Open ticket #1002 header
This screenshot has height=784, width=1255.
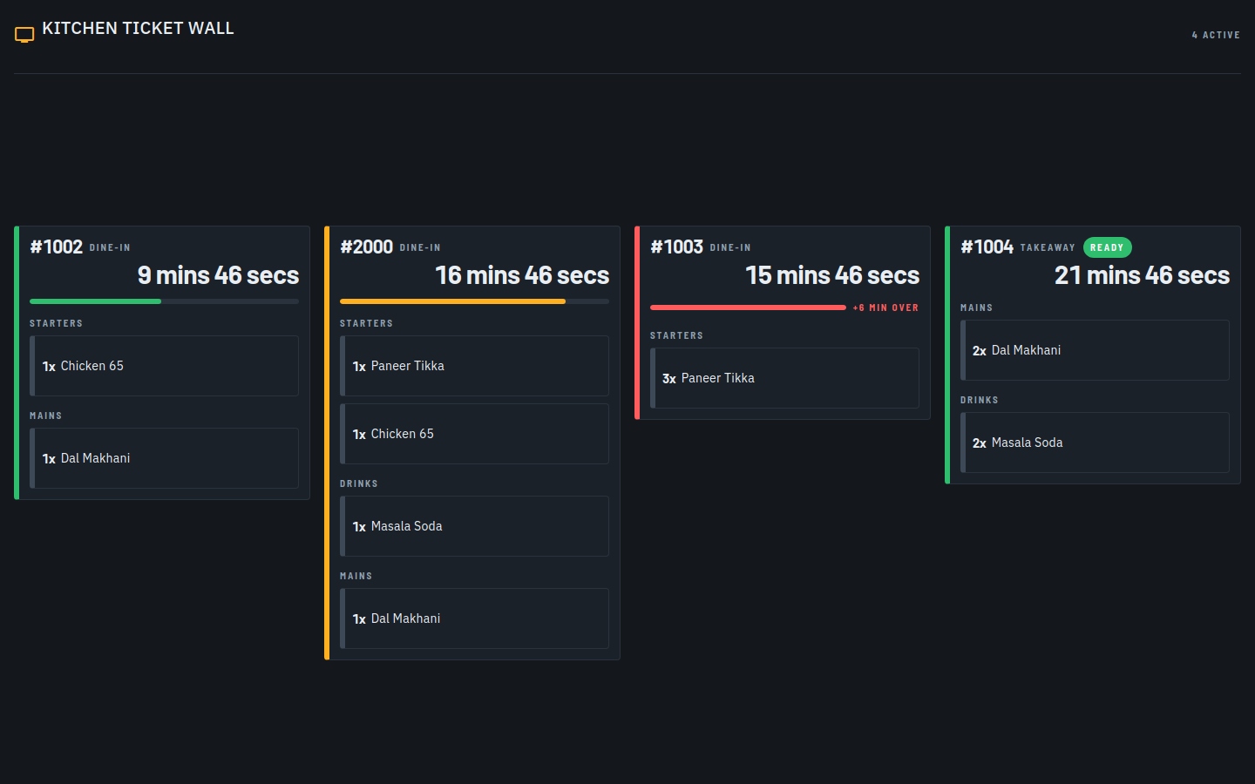click(56, 247)
